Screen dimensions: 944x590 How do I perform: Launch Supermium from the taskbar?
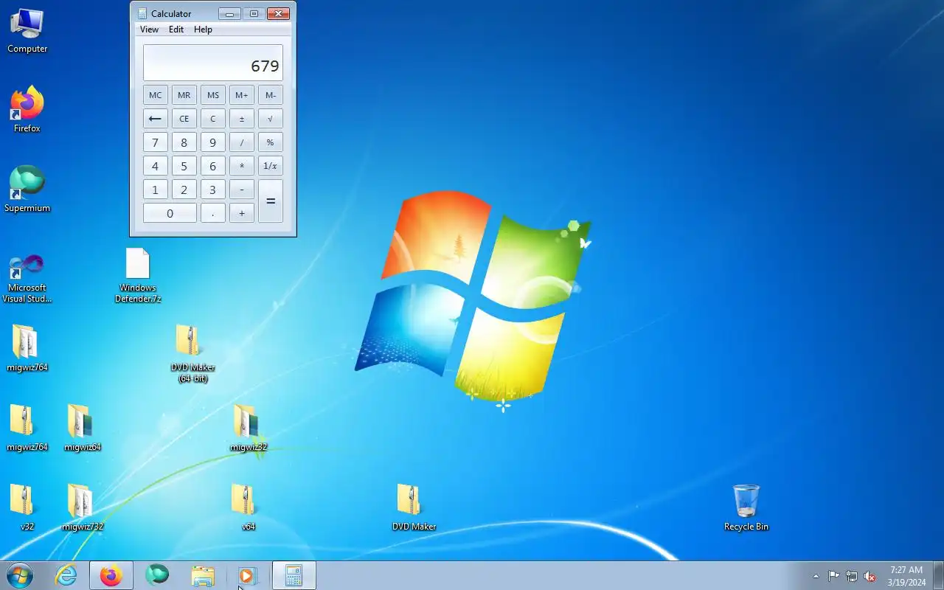coord(157,575)
